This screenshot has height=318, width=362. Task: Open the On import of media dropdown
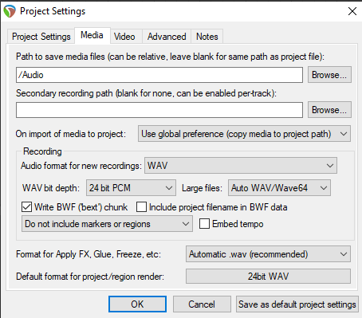coord(244,134)
